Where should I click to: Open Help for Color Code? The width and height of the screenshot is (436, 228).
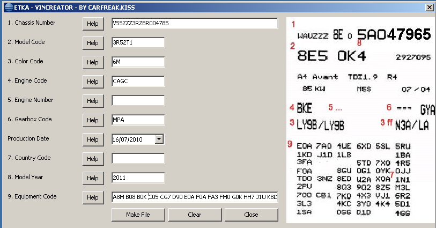pos(93,62)
